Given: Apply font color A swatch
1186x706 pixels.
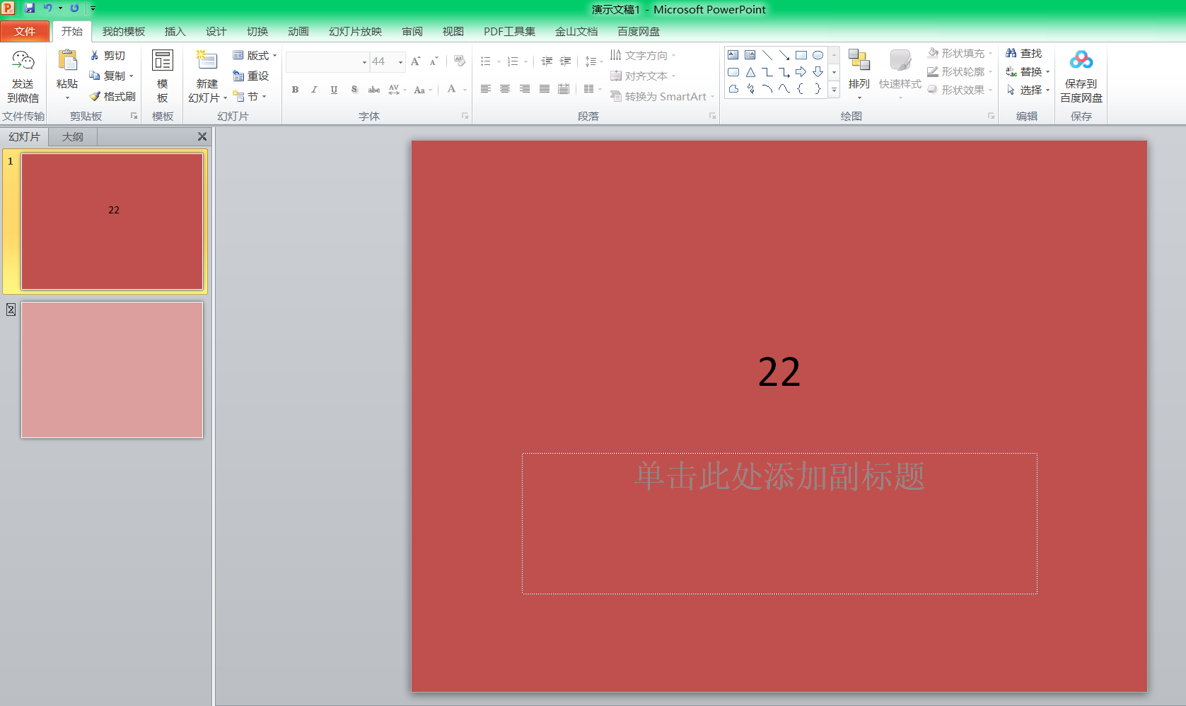Looking at the screenshot, I should (x=452, y=89).
